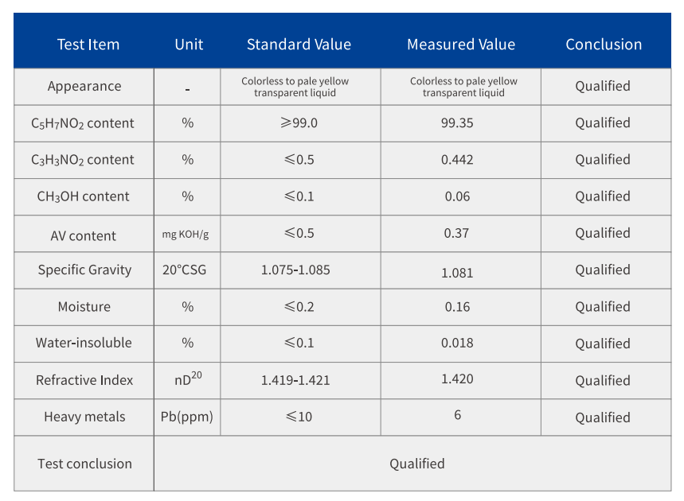Select the Appearance row label
The height and width of the screenshot is (501, 684).
pyautogui.click(x=84, y=86)
